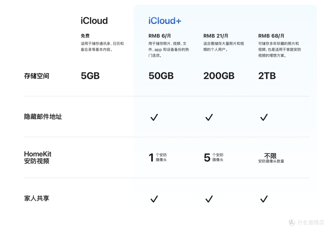The height and width of the screenshot is (229, 327).
Task: Click 家人共享 checkmark under 2TB plan
Action: click(x=264, y=199)
